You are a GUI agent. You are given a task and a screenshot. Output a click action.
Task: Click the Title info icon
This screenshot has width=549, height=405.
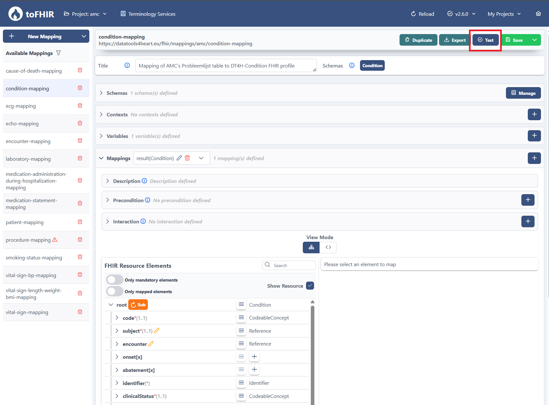(x=127, y=66)
